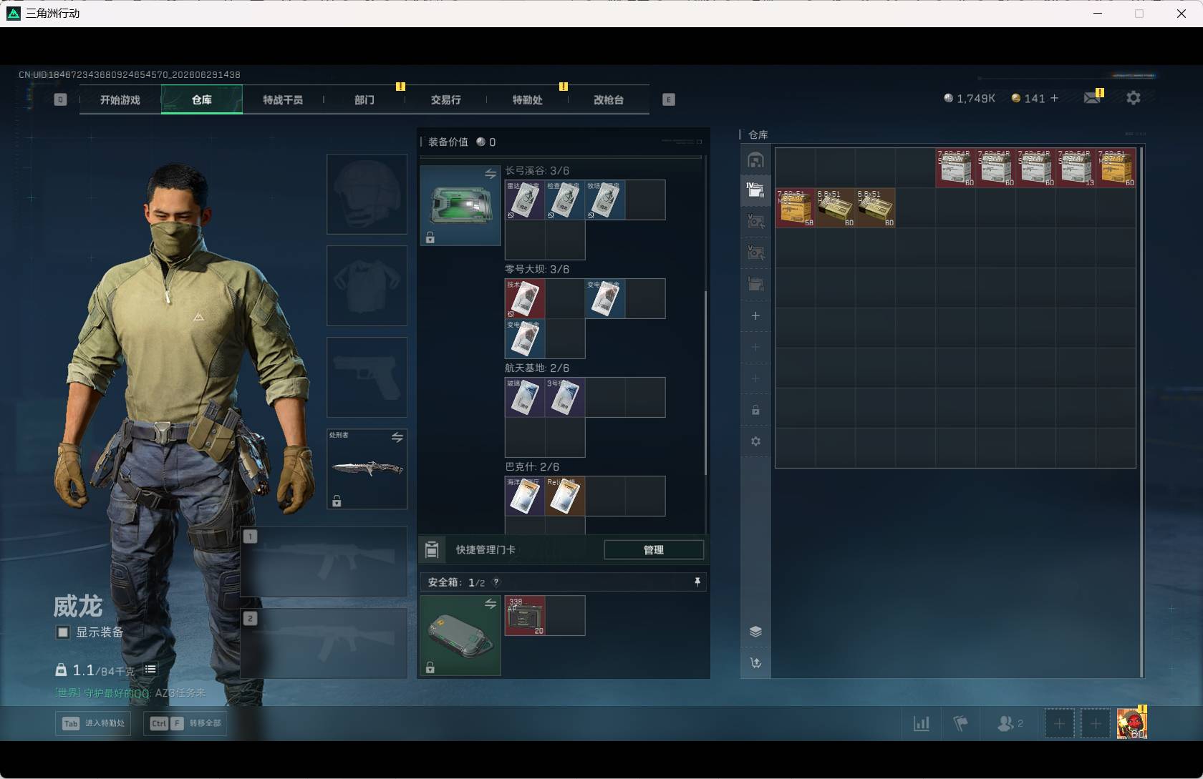The height and width of the screenshot is (779, 1203).
Task: Click swap arrows on the card case slot
Action: 491,174
